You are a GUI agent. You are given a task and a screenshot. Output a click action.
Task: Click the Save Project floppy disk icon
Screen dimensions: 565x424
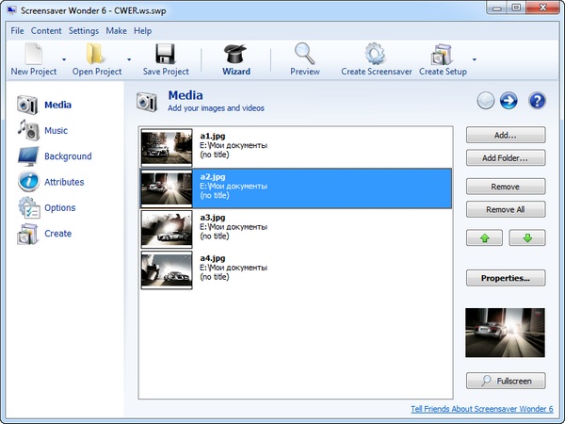[166, 54]
